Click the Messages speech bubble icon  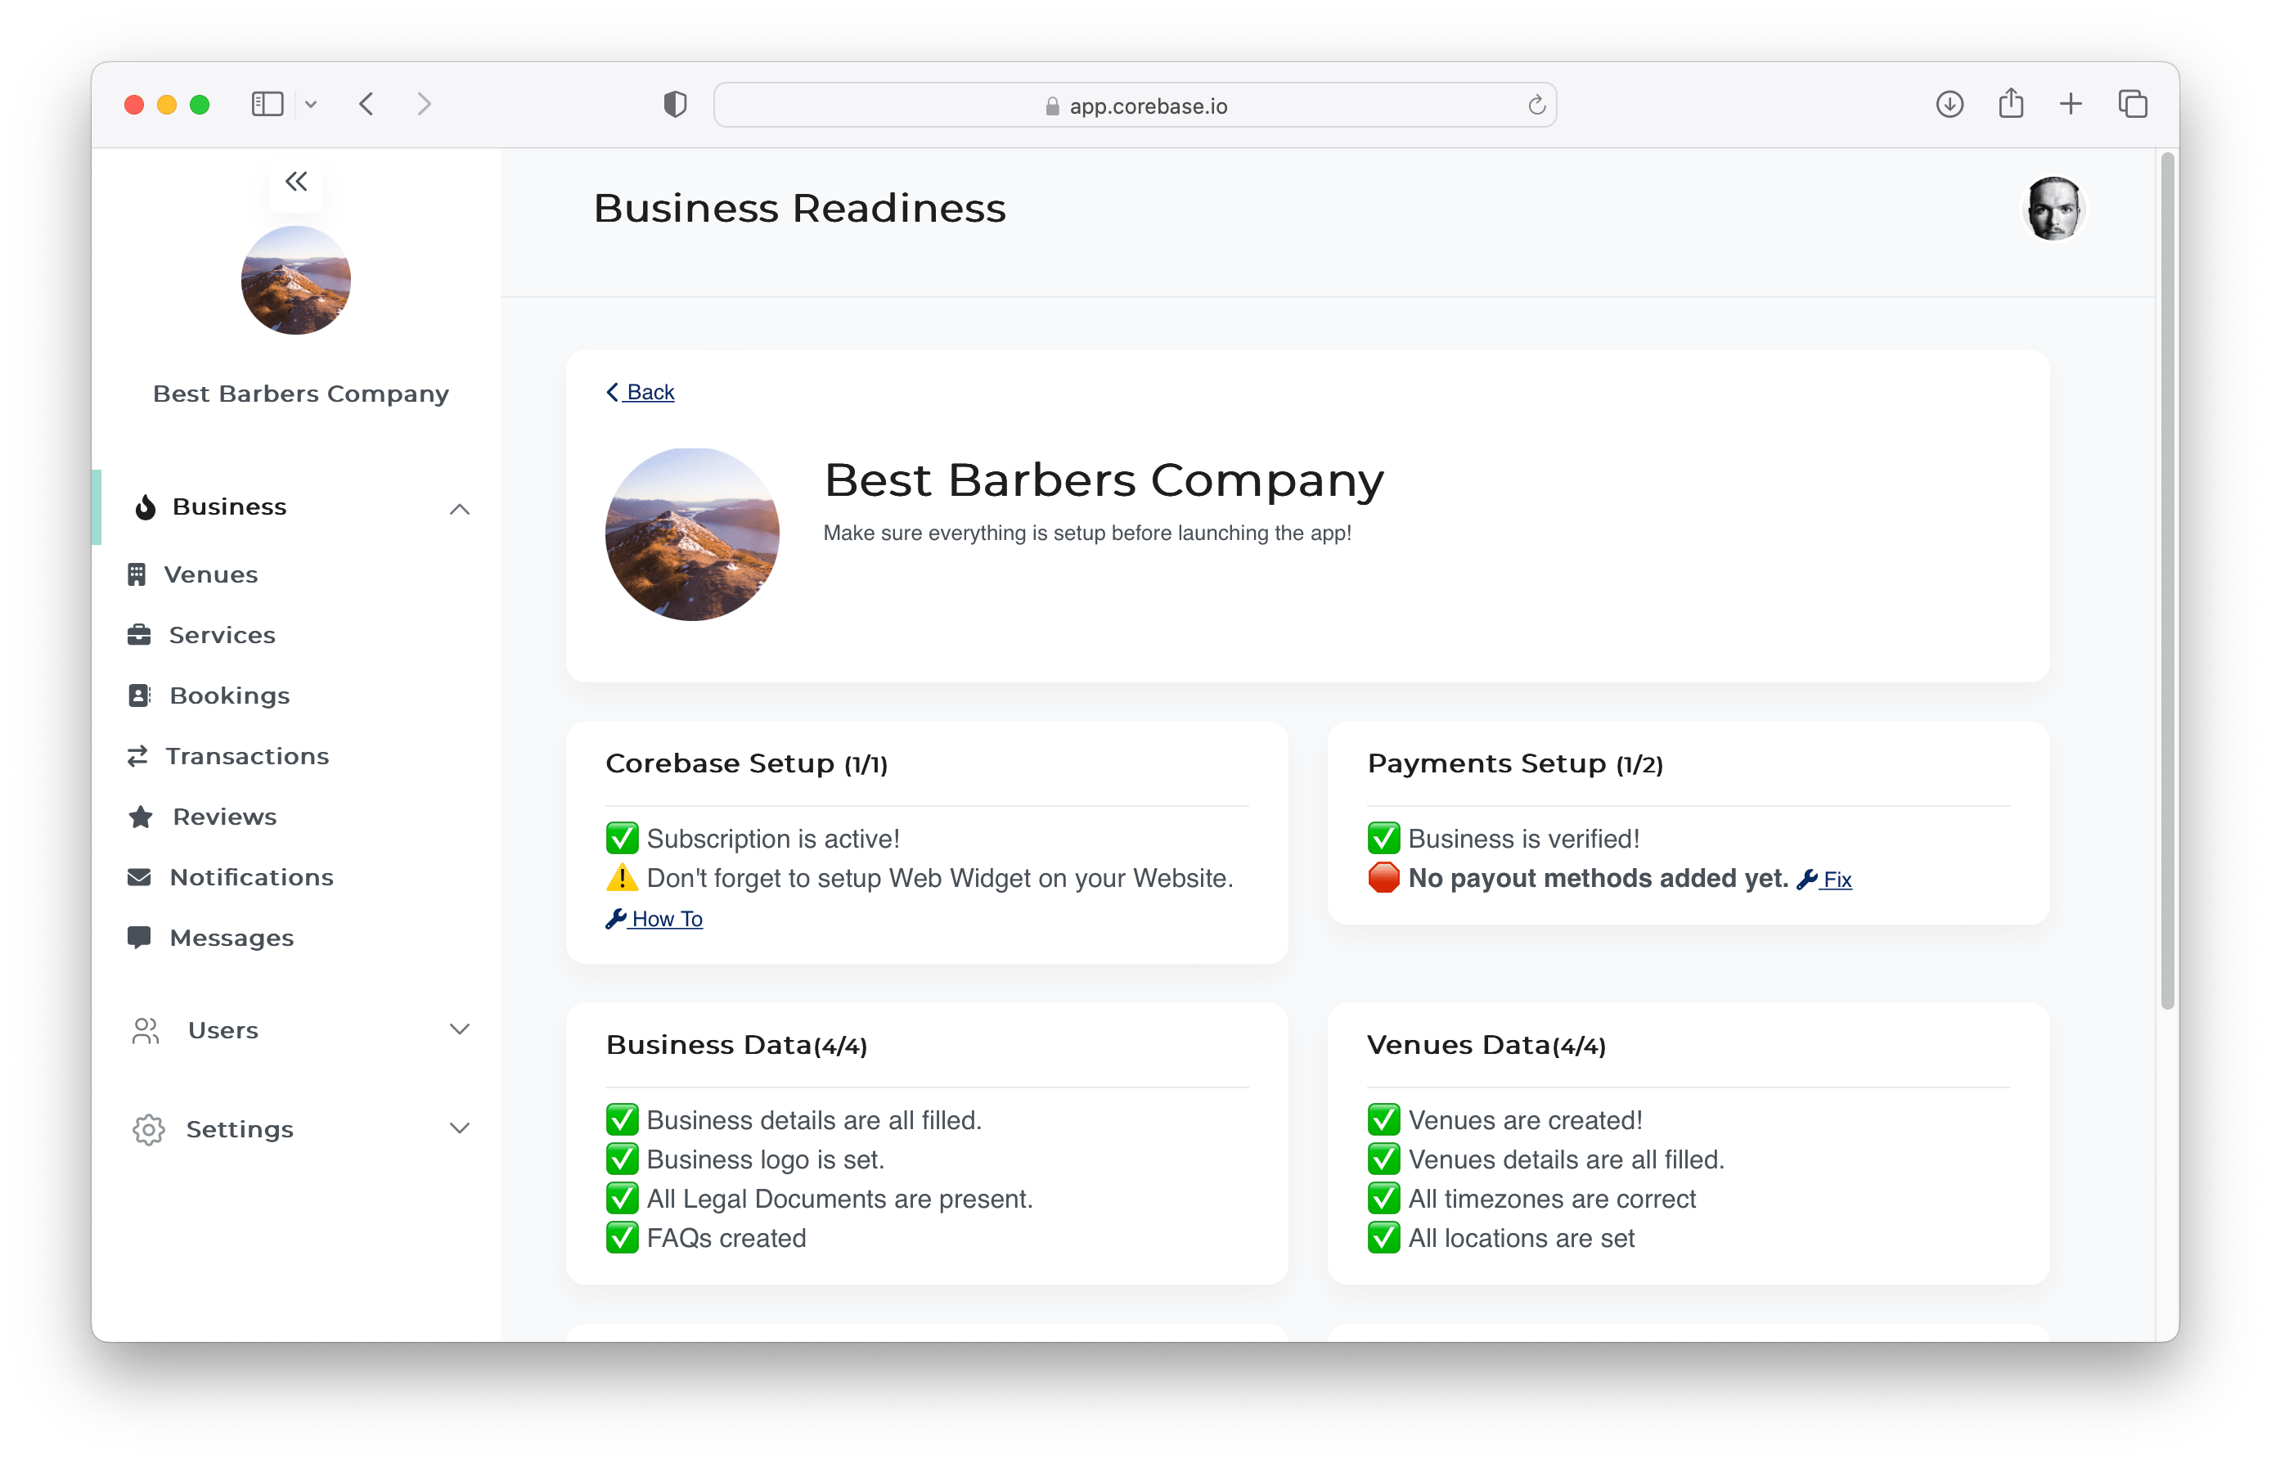tap(139, 938)
